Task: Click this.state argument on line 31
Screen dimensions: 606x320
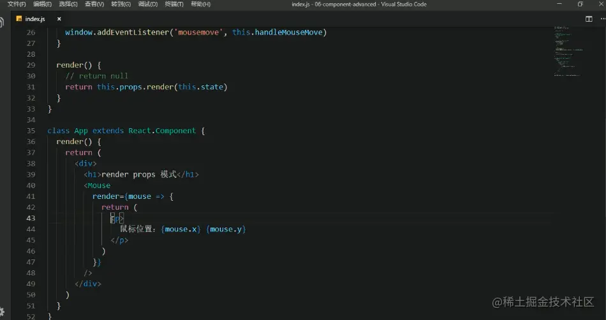Action: pyautogui.click(x=200, y=87)
